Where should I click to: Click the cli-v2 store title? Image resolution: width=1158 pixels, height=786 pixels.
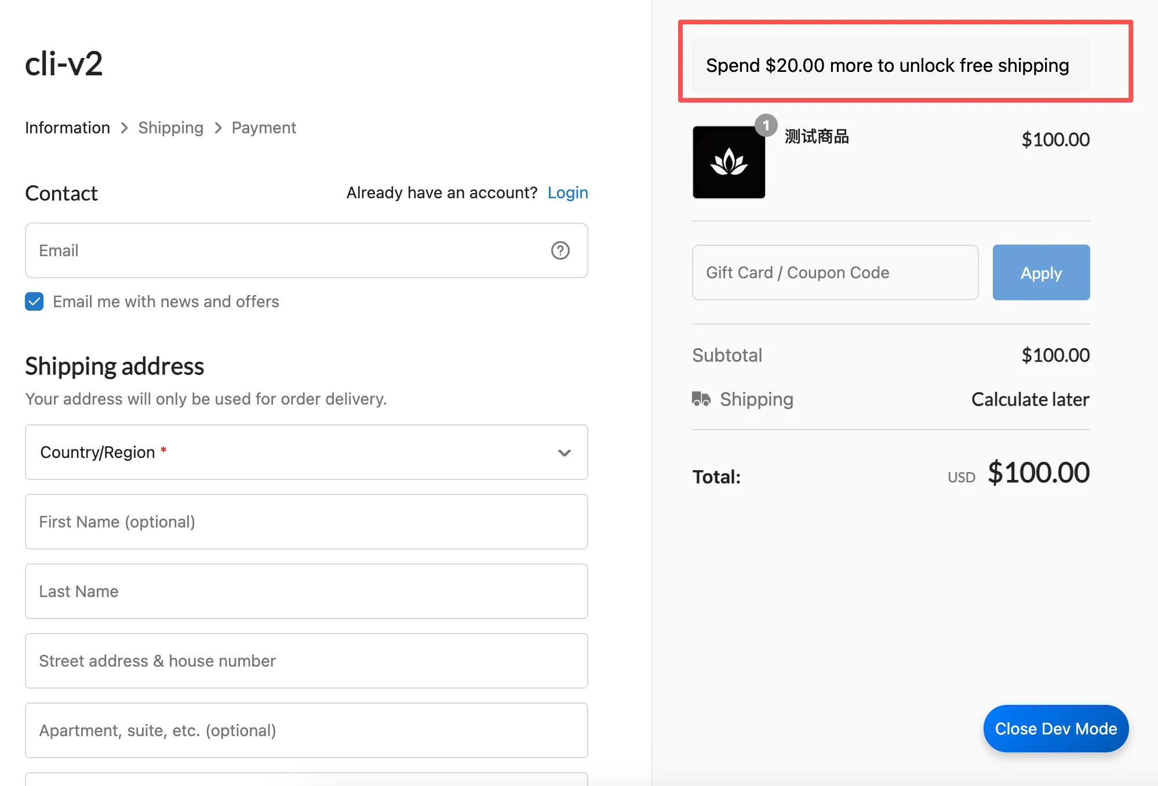(x=64, y=63)
